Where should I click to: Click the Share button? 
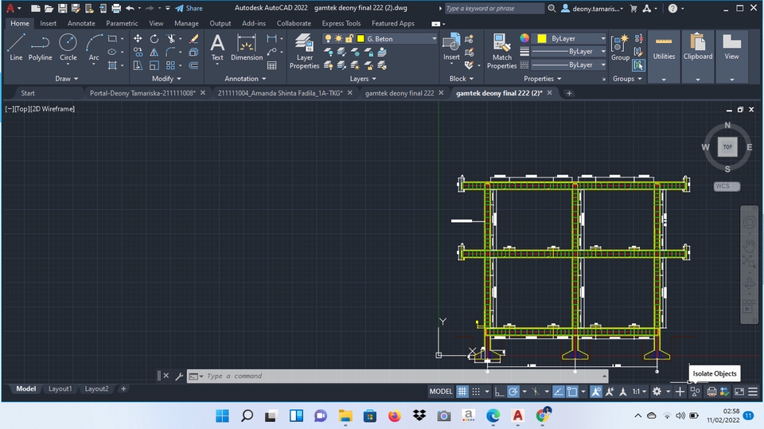pos(189,8)
